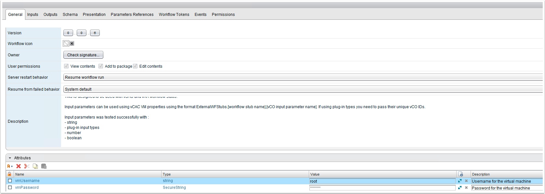Click the Check signature button
Image resolution: width=545 pixels, height=194 pixels.
point(83,55)
